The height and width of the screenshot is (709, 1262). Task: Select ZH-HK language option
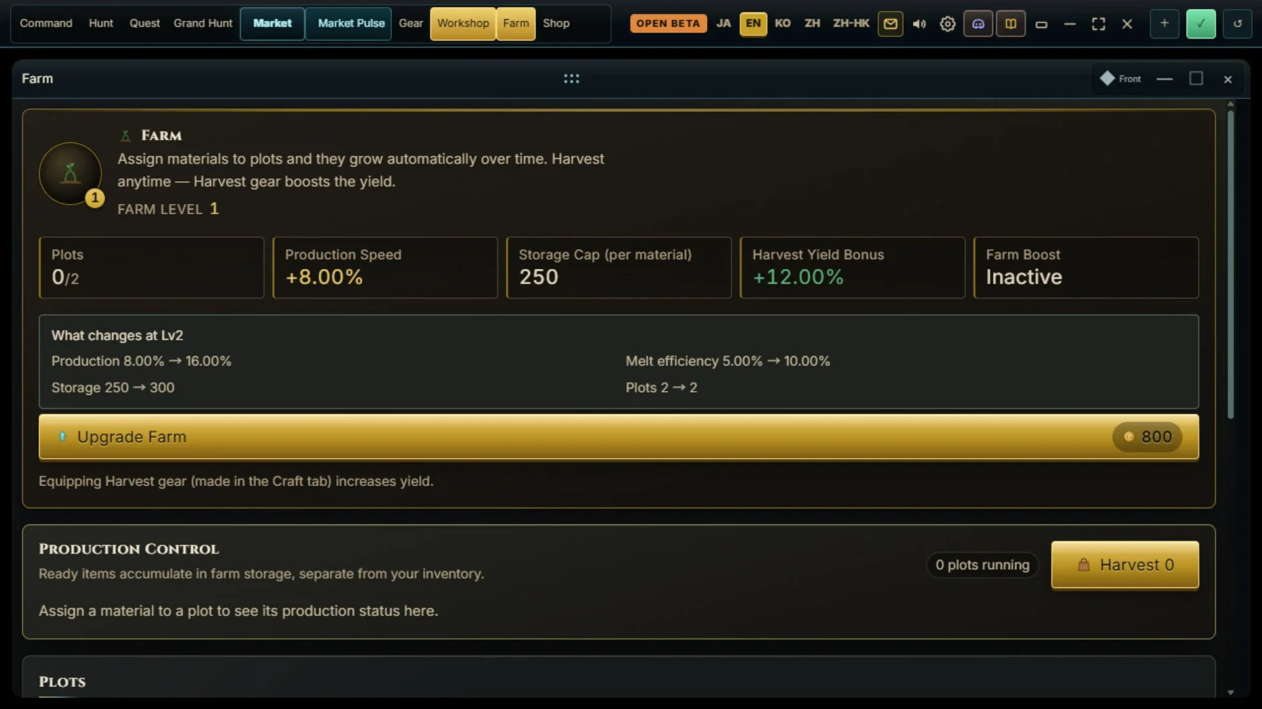[x=851, y=24]
